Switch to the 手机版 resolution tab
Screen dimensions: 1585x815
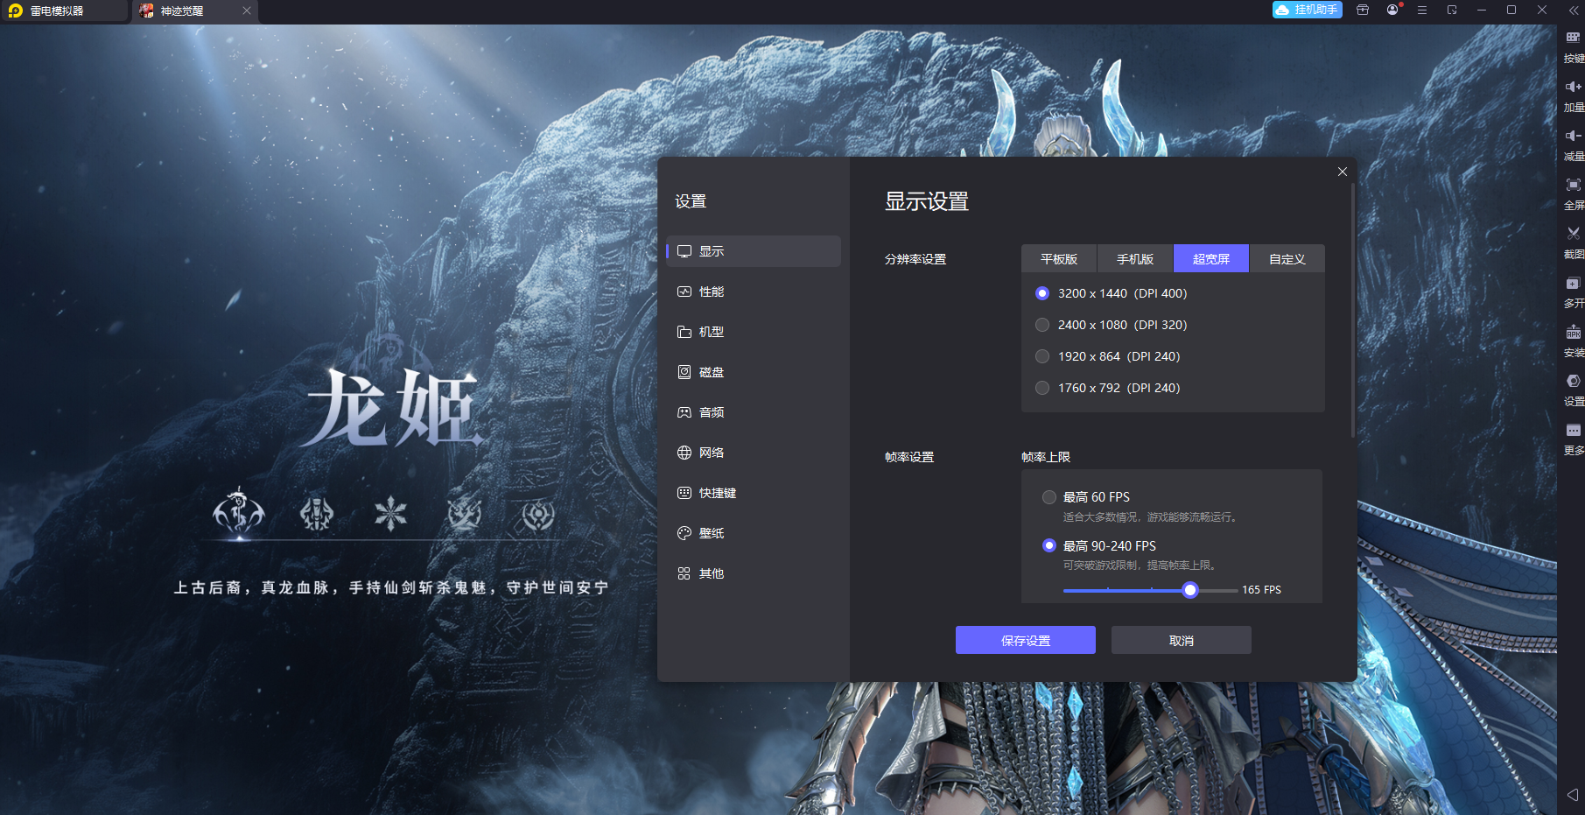tap(1135, 259)
